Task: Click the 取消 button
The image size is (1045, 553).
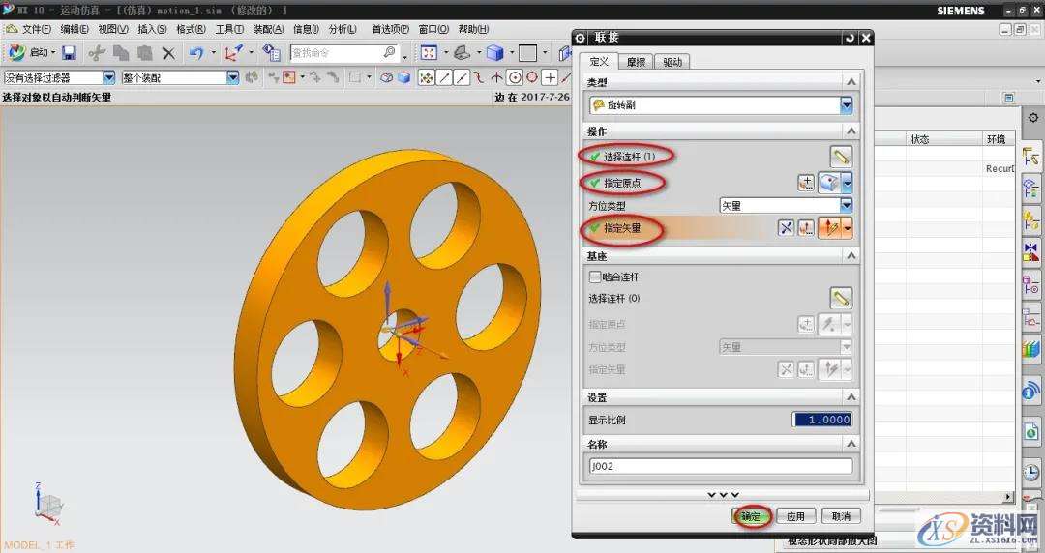Action: [841, 516]
